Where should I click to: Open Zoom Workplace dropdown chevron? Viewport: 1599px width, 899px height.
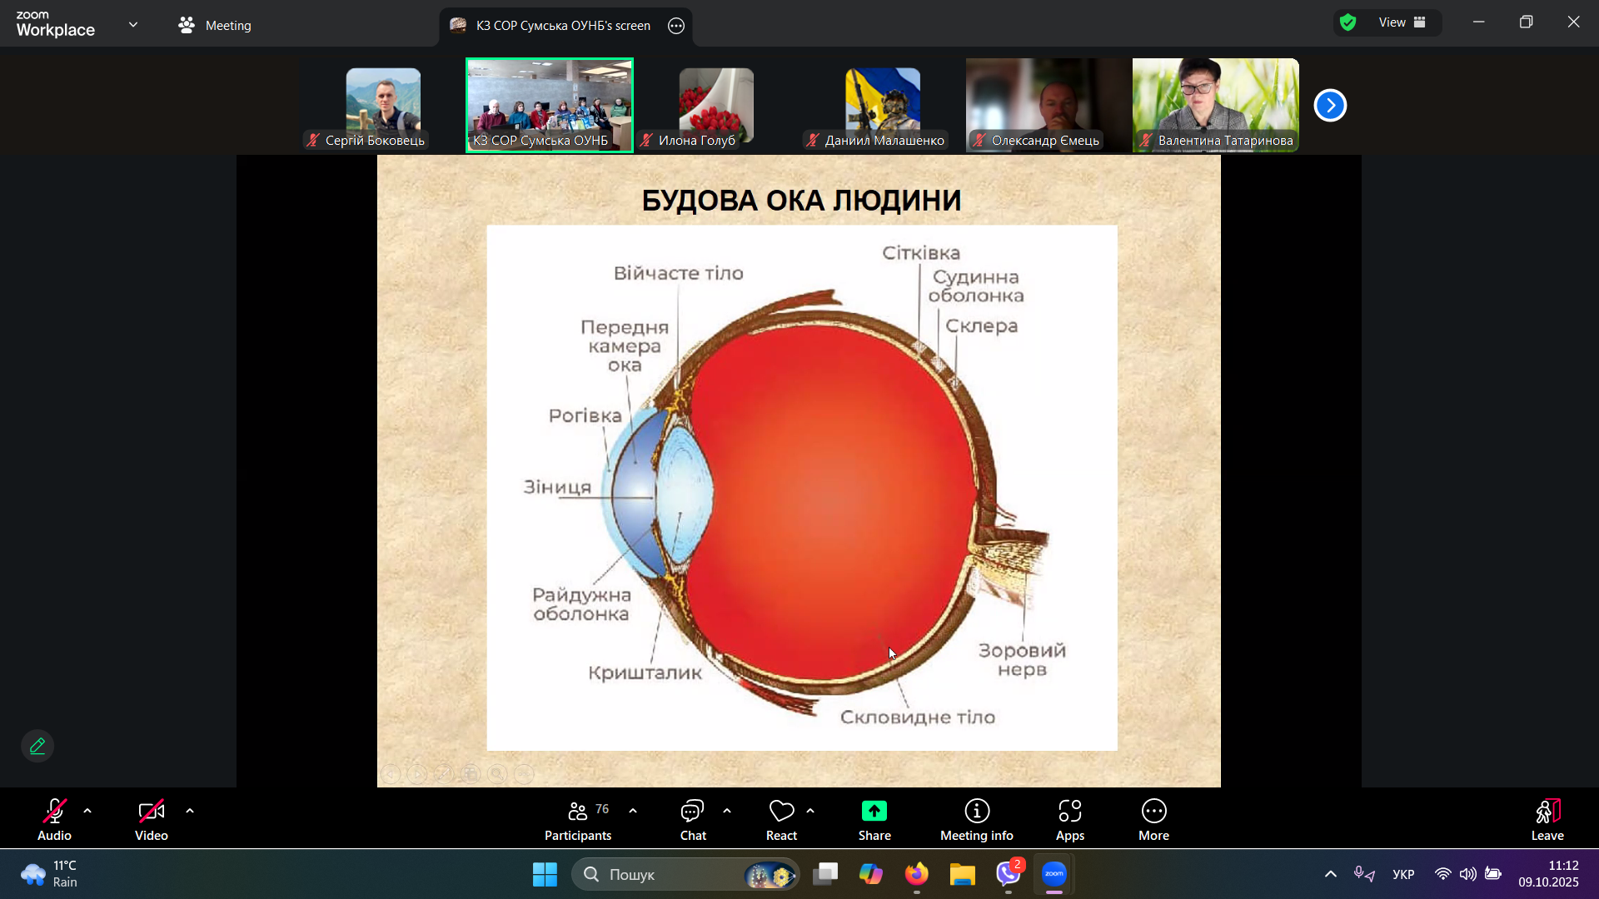(x=133, y=24)
